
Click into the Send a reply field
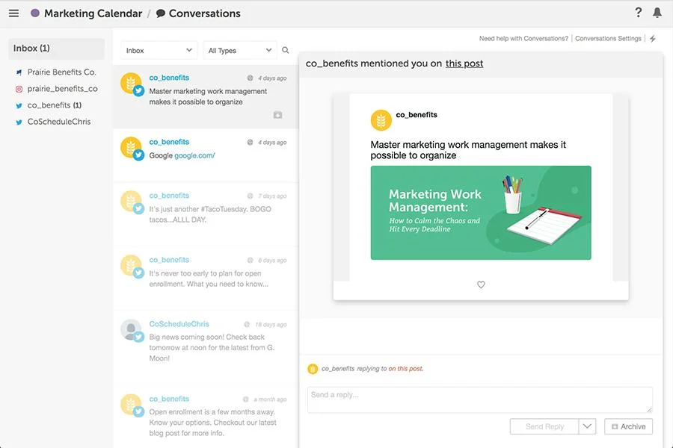[x=480, y=400]
